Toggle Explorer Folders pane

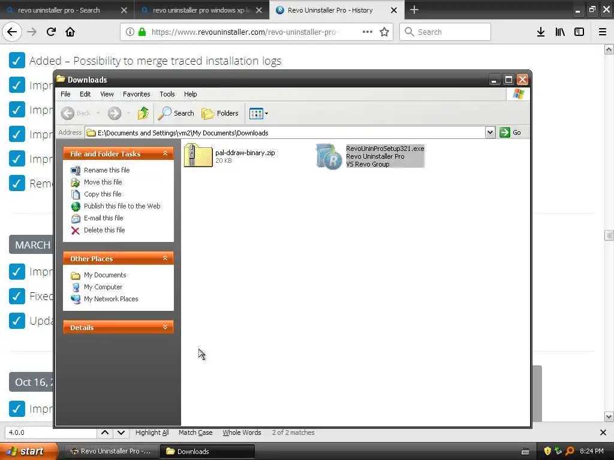(x=219, y=113)
